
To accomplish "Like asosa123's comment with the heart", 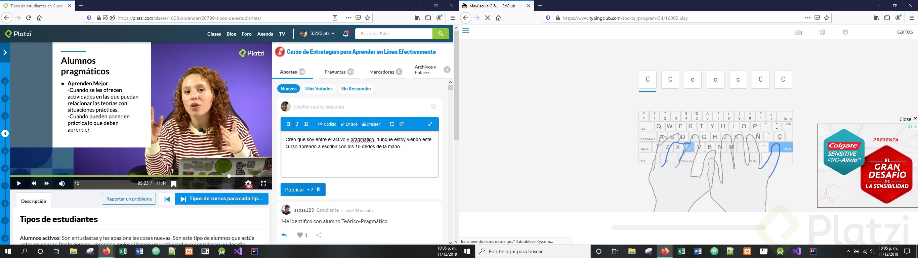I will pos(300,235).
